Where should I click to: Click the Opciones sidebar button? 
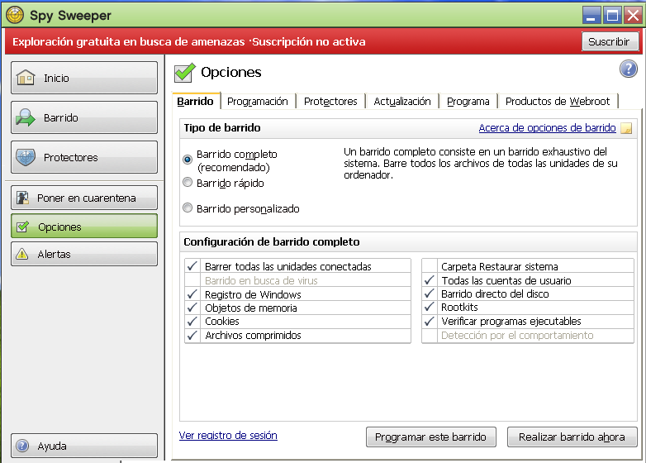pyautogui.click(x=84, y=227)
